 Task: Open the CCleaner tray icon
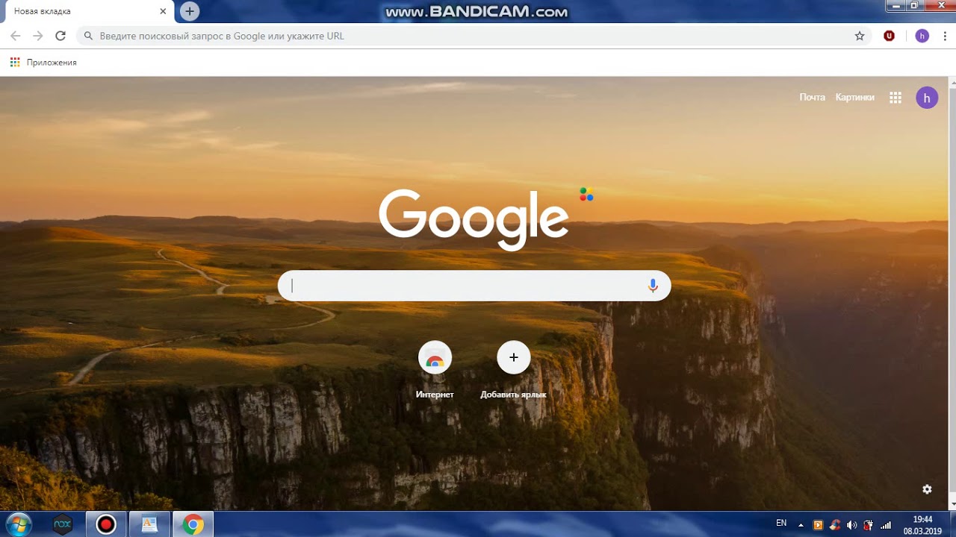coord(835,525)
